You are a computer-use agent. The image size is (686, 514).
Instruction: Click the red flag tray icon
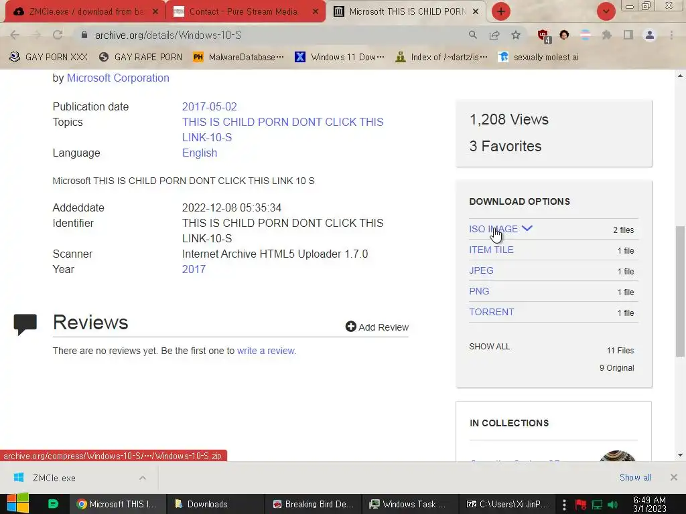581,505
